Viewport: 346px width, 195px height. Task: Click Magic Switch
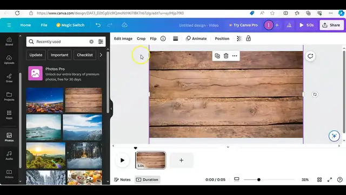pos(70,25)
